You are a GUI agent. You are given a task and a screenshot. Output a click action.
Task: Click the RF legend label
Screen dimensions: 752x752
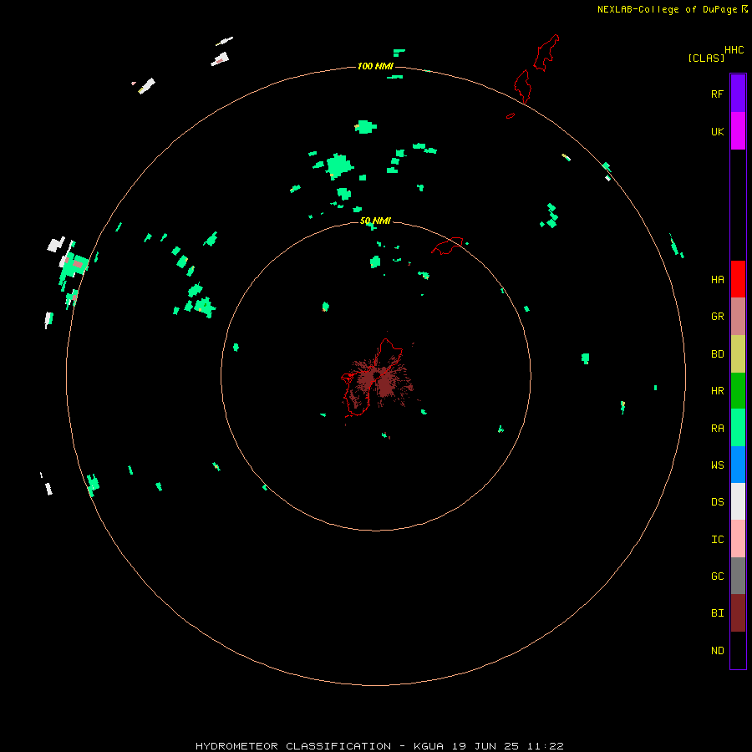tap(717, 94)
